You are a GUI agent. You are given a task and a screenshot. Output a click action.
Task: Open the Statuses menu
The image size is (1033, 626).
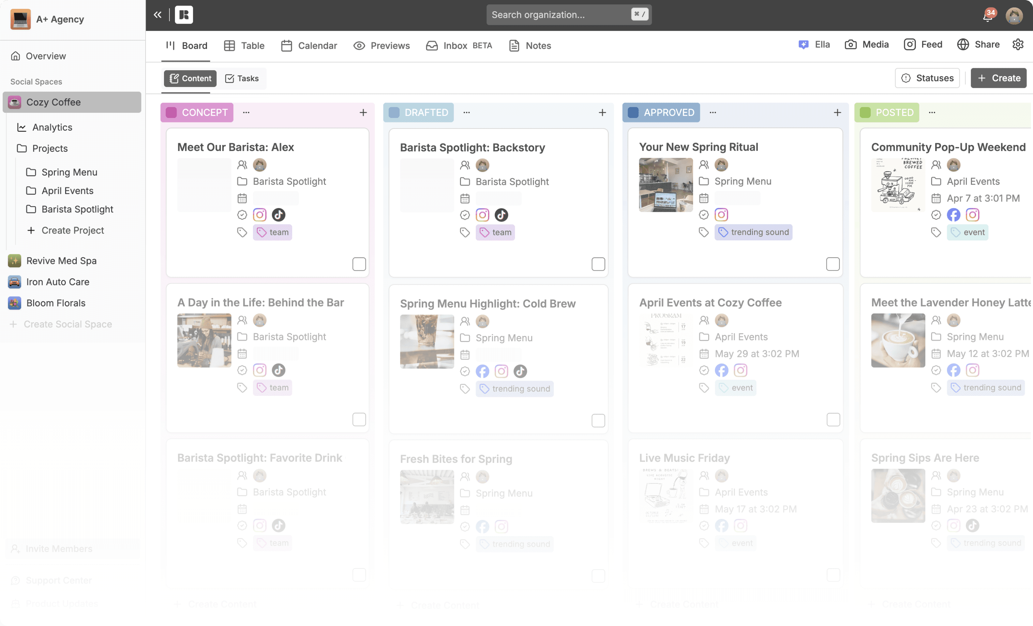coord(927,78)
